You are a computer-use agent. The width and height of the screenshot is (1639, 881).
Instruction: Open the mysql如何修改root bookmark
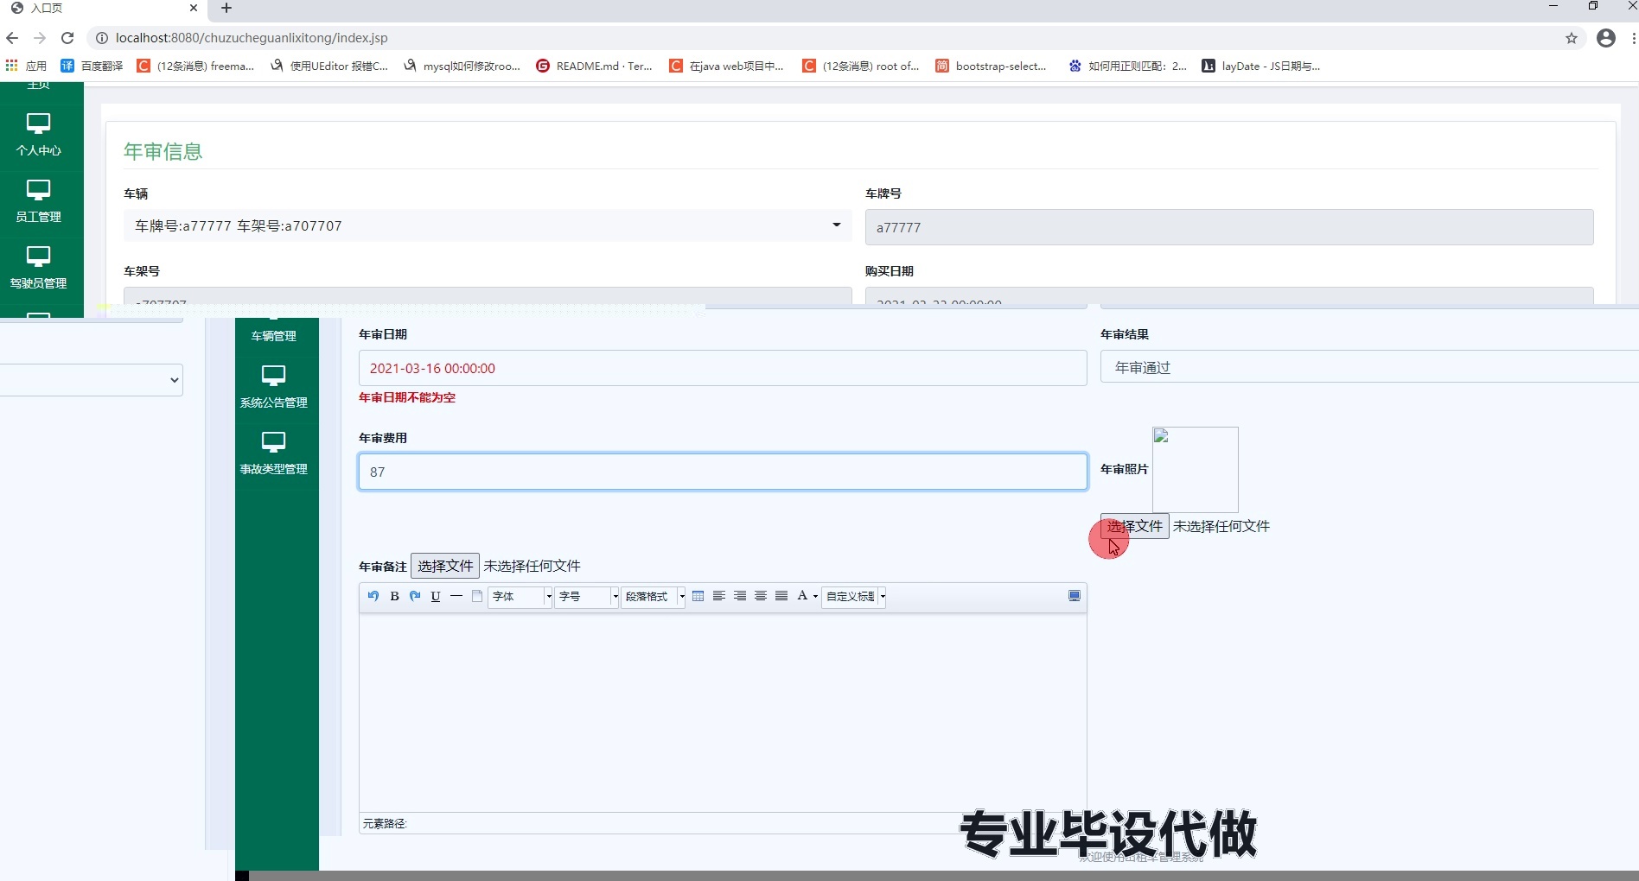click(x=462, y=66)
